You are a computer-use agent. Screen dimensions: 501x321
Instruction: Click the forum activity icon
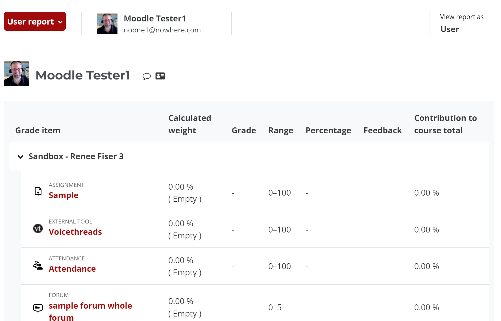click(x=38, y=308)
